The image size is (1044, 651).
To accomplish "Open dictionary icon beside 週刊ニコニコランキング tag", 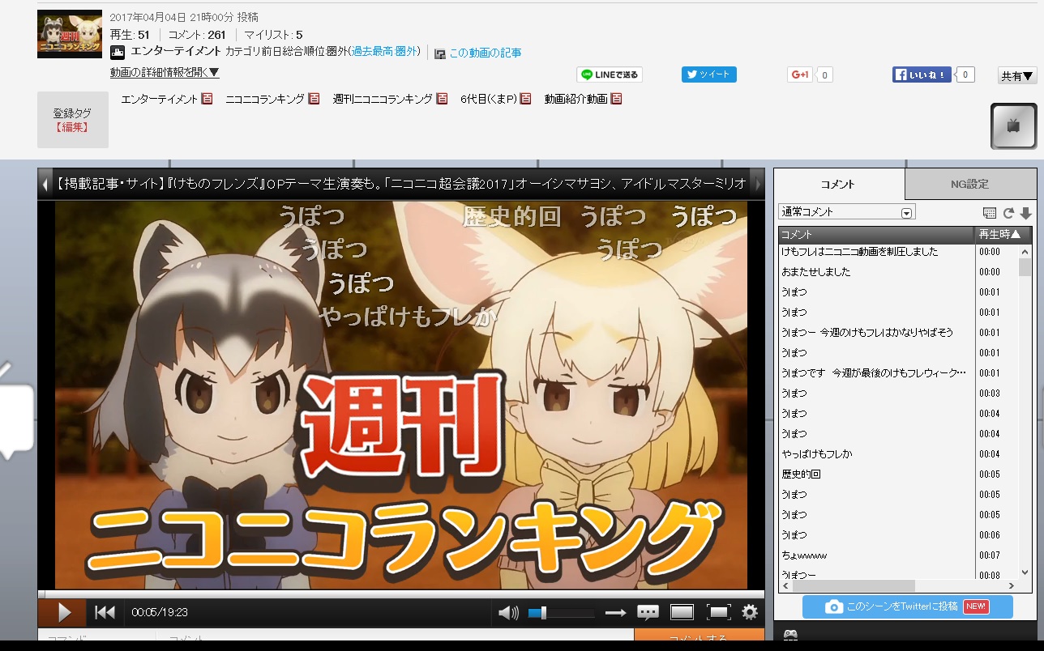I will pyautogui.click(x=442, y=99).
